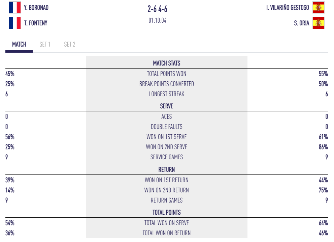
Task: Select the Longest Streak stat label
Action: [x=167, y=94]
